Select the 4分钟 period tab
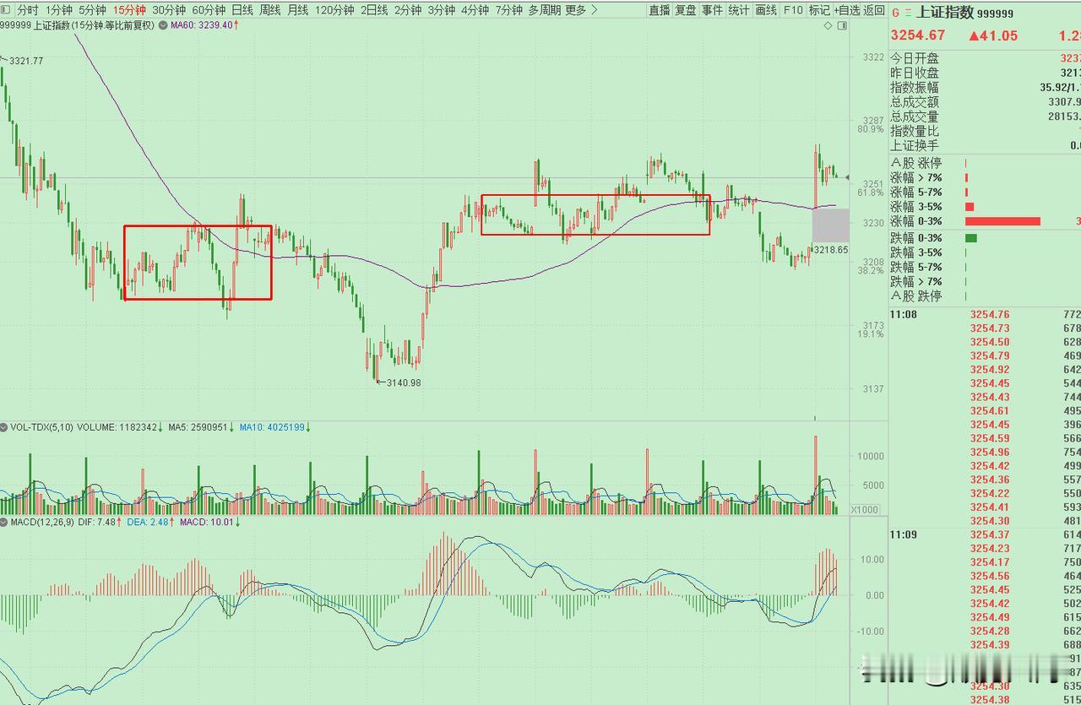The width and height of the screenshot is (1081, 705). (x=475, y=10)
